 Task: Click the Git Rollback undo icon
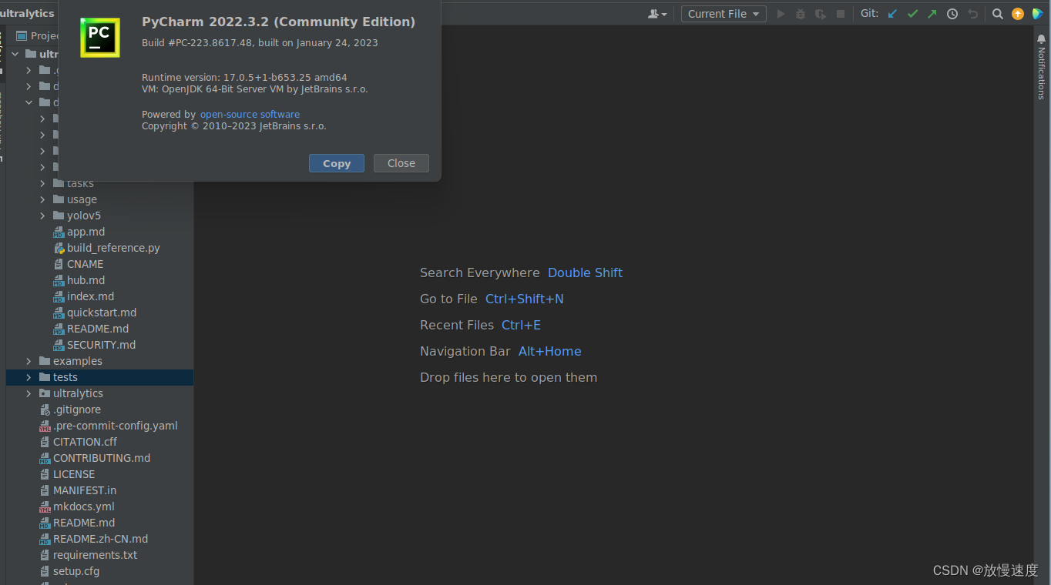click(972, 14)
